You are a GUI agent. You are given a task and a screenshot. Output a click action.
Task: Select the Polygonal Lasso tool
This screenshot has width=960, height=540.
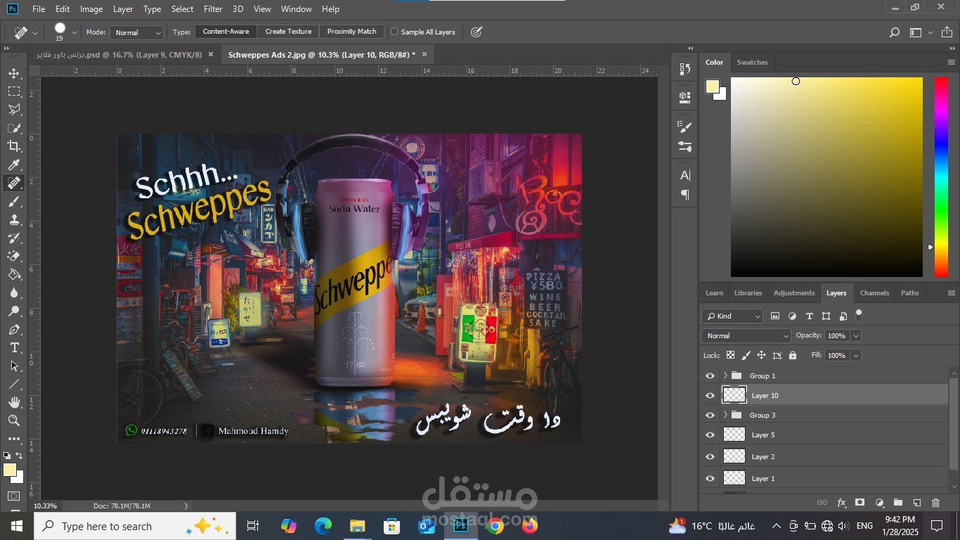coord(14,110)
